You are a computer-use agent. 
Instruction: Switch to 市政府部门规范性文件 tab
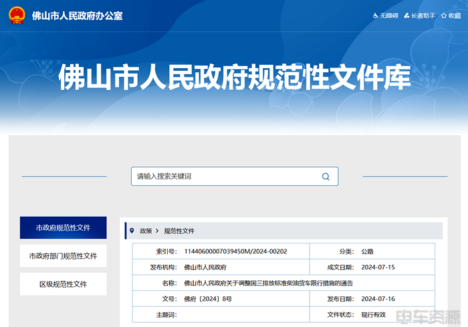coord(63,256)
